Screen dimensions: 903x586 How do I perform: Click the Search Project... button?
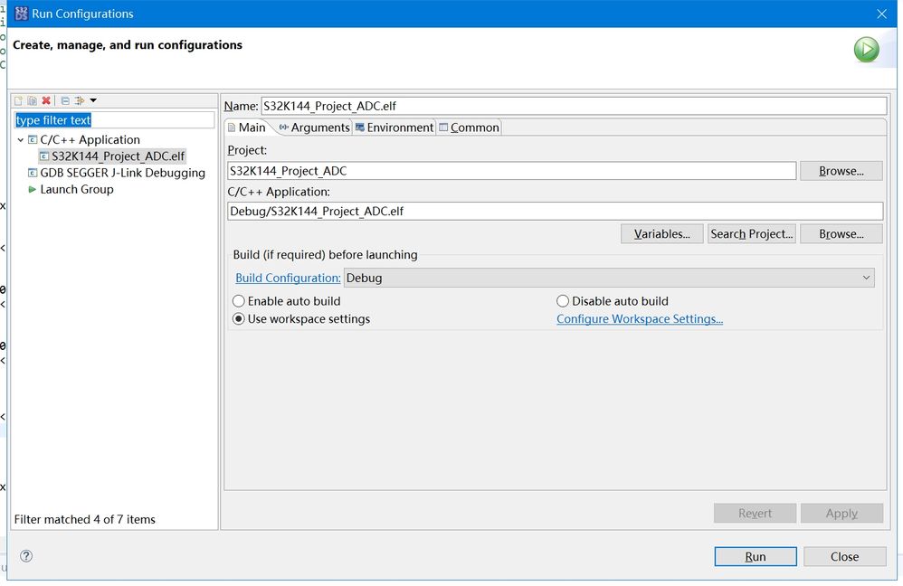pos(752,233)
